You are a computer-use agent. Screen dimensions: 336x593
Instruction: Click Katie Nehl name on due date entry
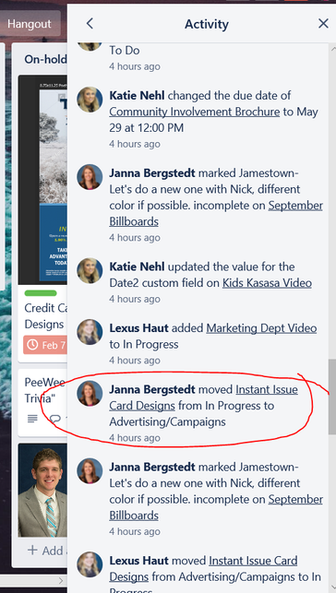coord(137,96)
